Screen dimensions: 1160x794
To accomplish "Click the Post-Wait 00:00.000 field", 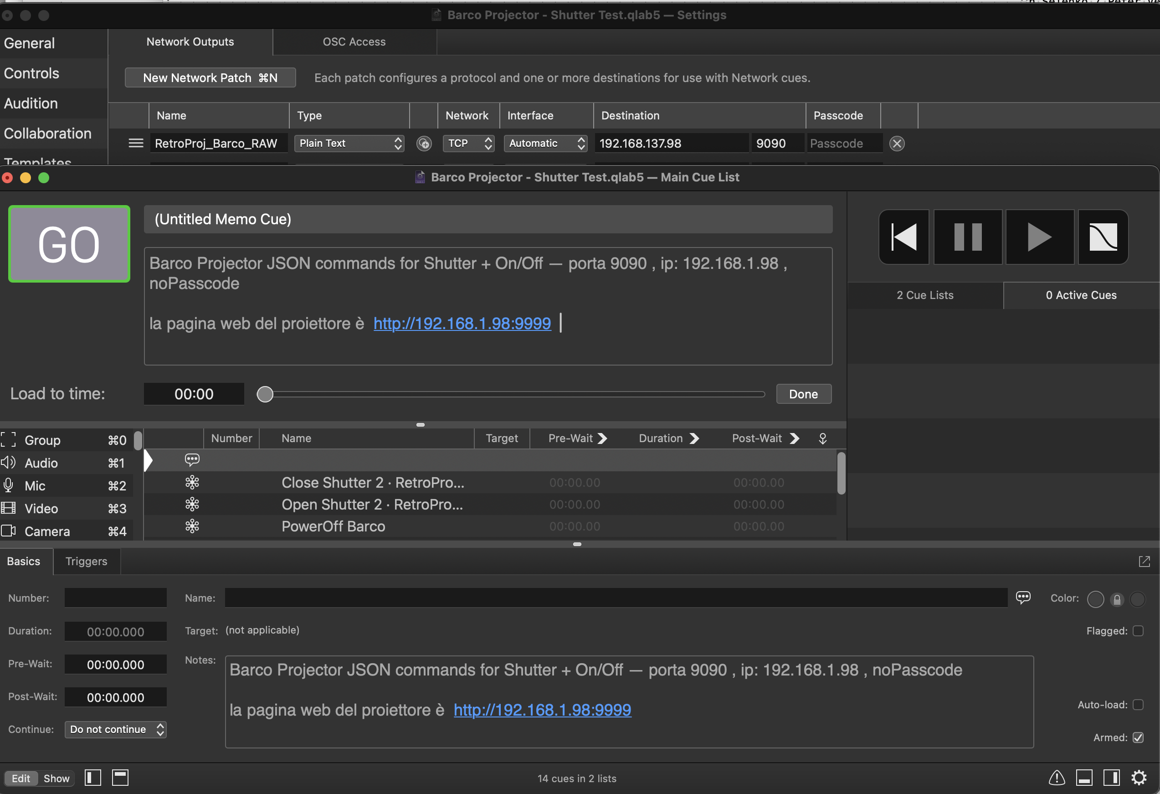I will coord(115,698).
